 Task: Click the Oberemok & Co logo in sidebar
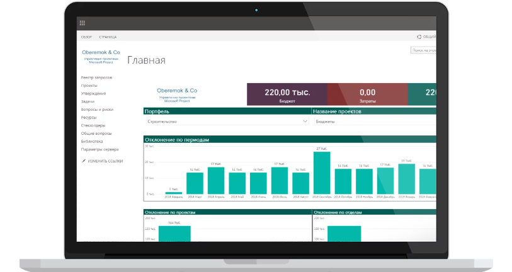coord(101,56)
